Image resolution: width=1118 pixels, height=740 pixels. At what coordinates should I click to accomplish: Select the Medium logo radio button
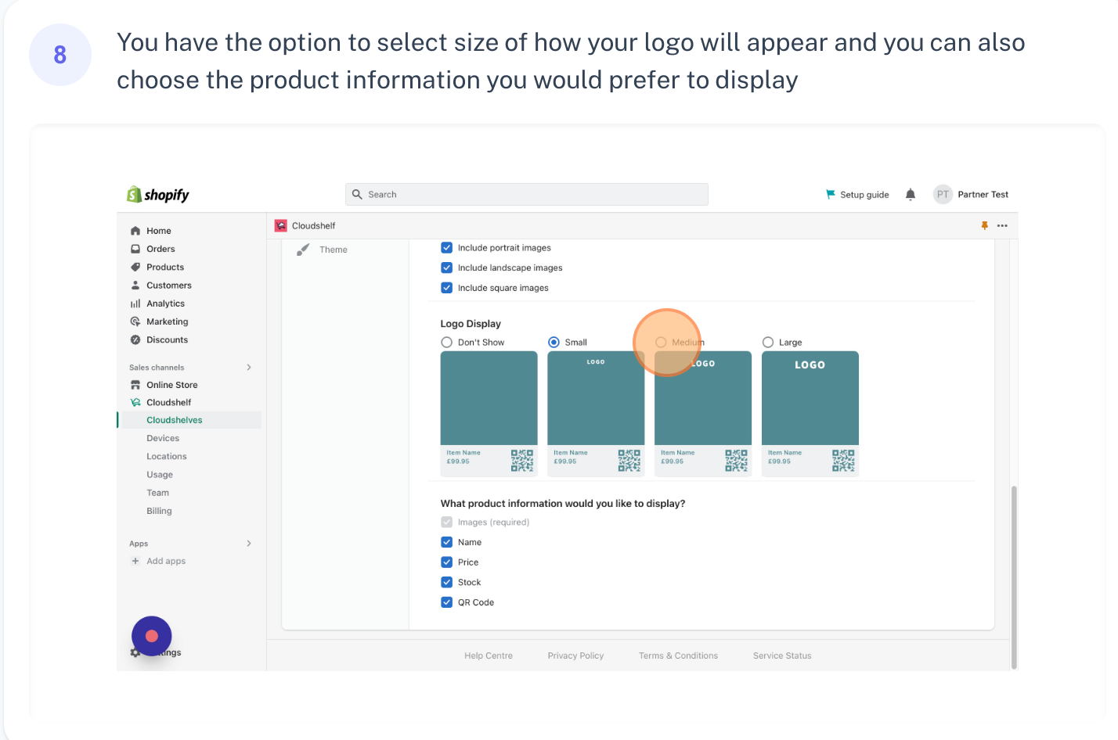point(661,343)
